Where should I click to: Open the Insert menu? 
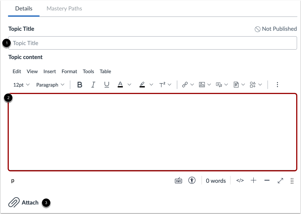coord(50,71)
